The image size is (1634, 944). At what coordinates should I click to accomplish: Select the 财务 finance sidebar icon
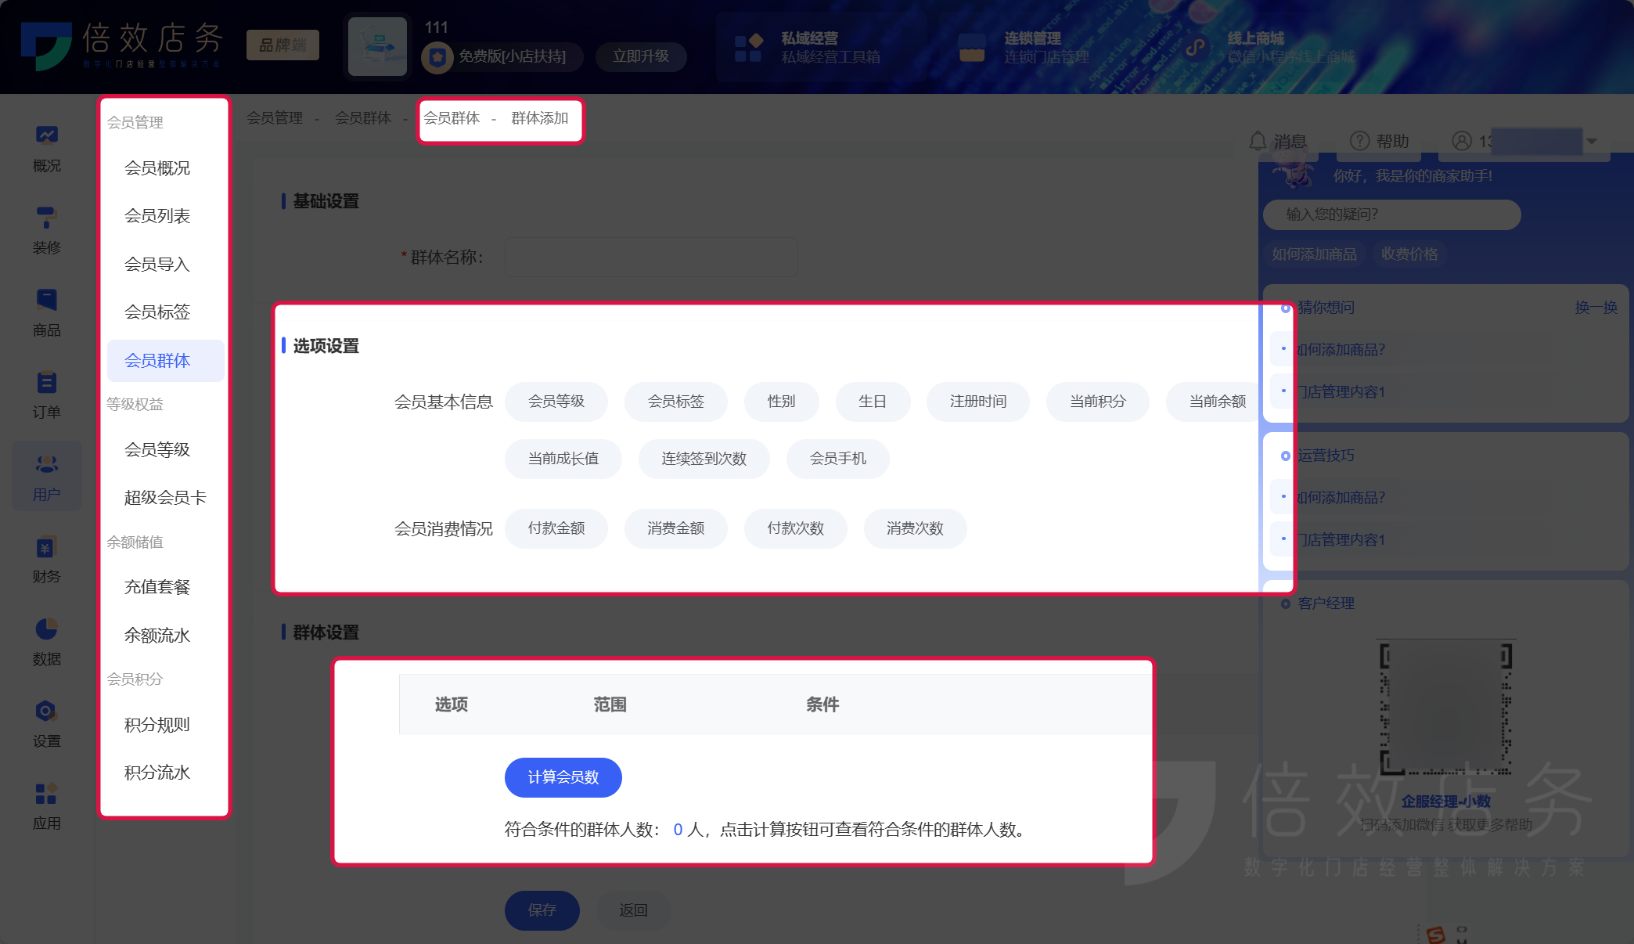46,559
